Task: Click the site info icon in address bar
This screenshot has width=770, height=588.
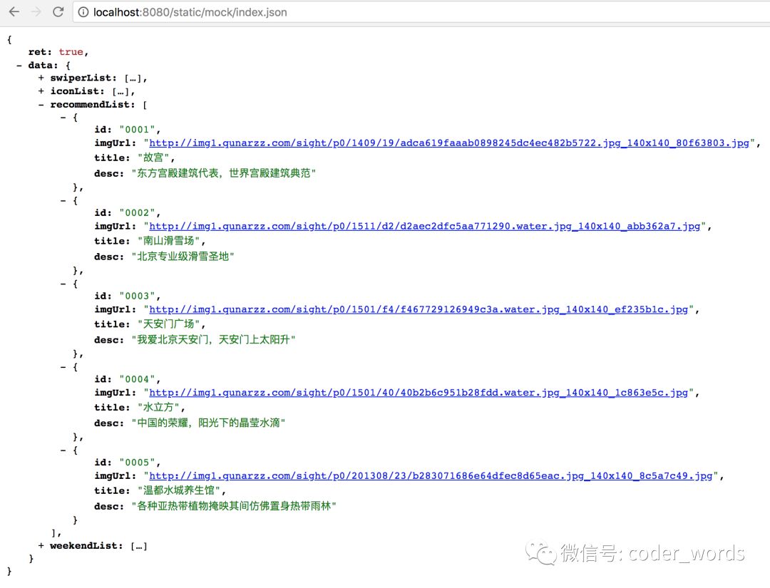Action: (83, 12)
